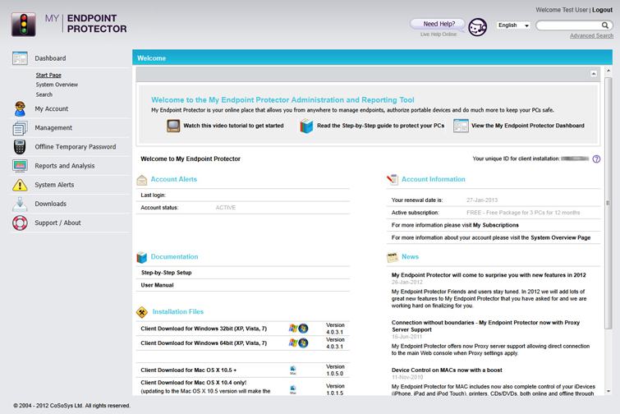Open System Alerts menu item
Screen dimensions: 620x414
(x=54, y=185)
